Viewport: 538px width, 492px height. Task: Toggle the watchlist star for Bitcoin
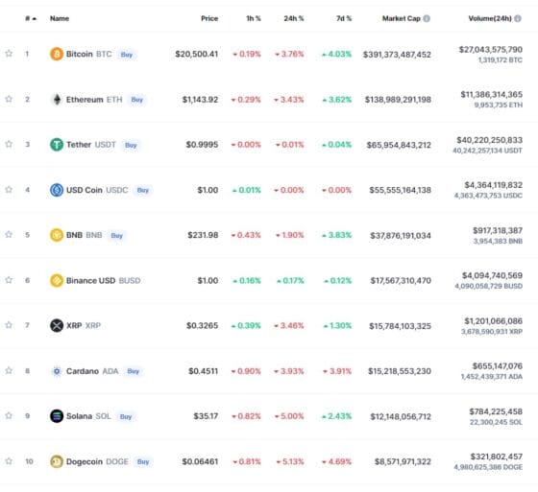coord(9,54)
